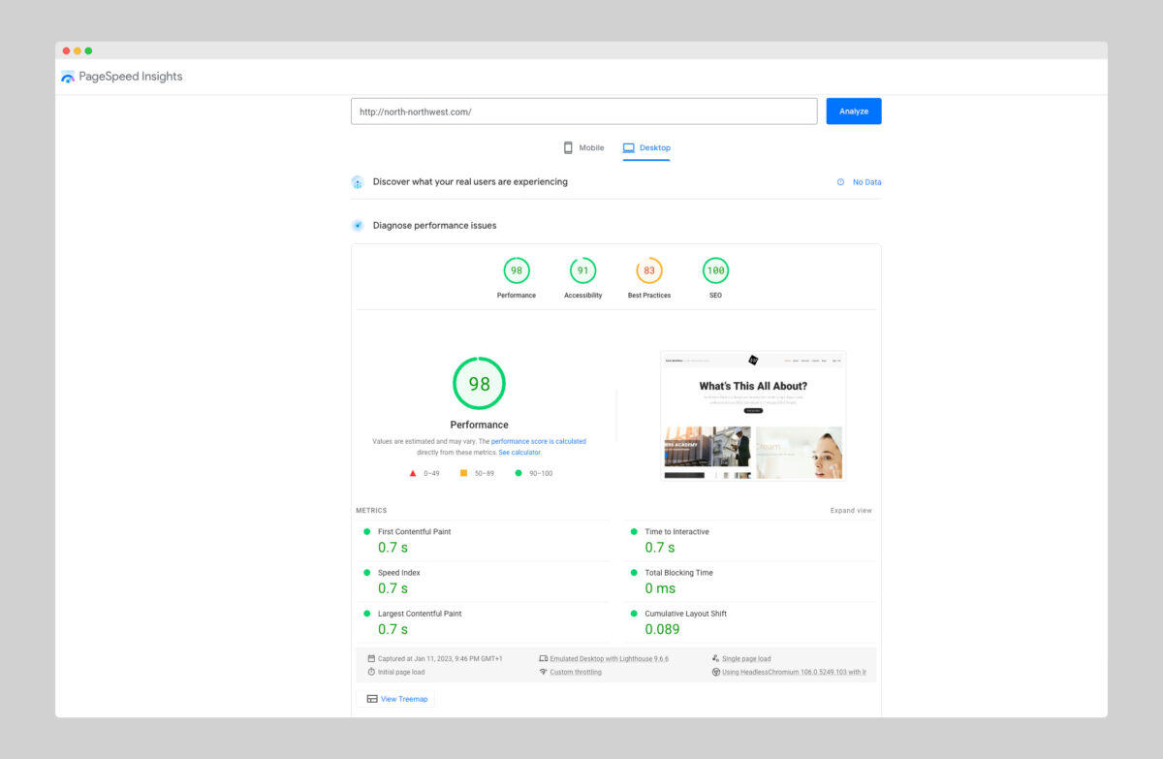The height and width of the screenshot is (759, 1163).
Task: Click the No Data info icon
Action: click(840, 182)
